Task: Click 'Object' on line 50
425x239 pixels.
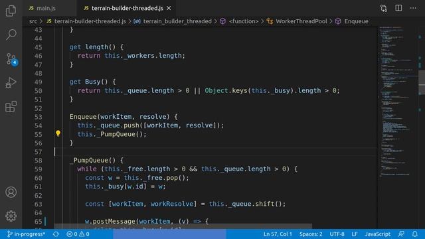Action: point(216,90)
